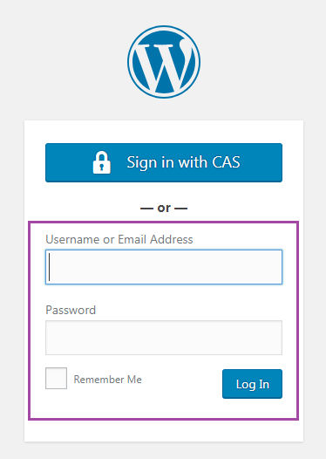
Task: Focus the Username or Email Address field
Action: pos(164,267)
